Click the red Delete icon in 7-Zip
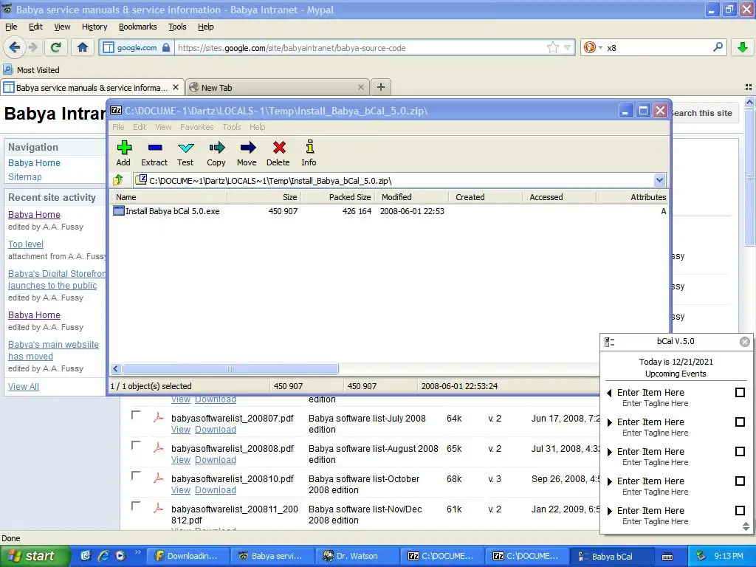The height and width of the screenshot is (567, 756). coord(278,154)
